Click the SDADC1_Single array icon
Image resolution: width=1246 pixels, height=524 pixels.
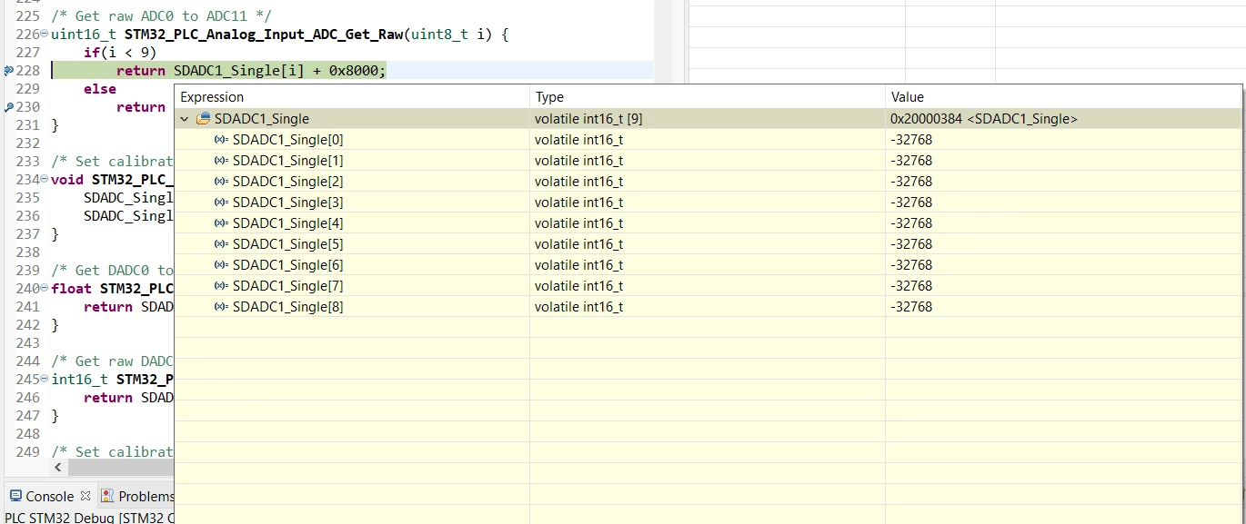(x=203, y=119)
